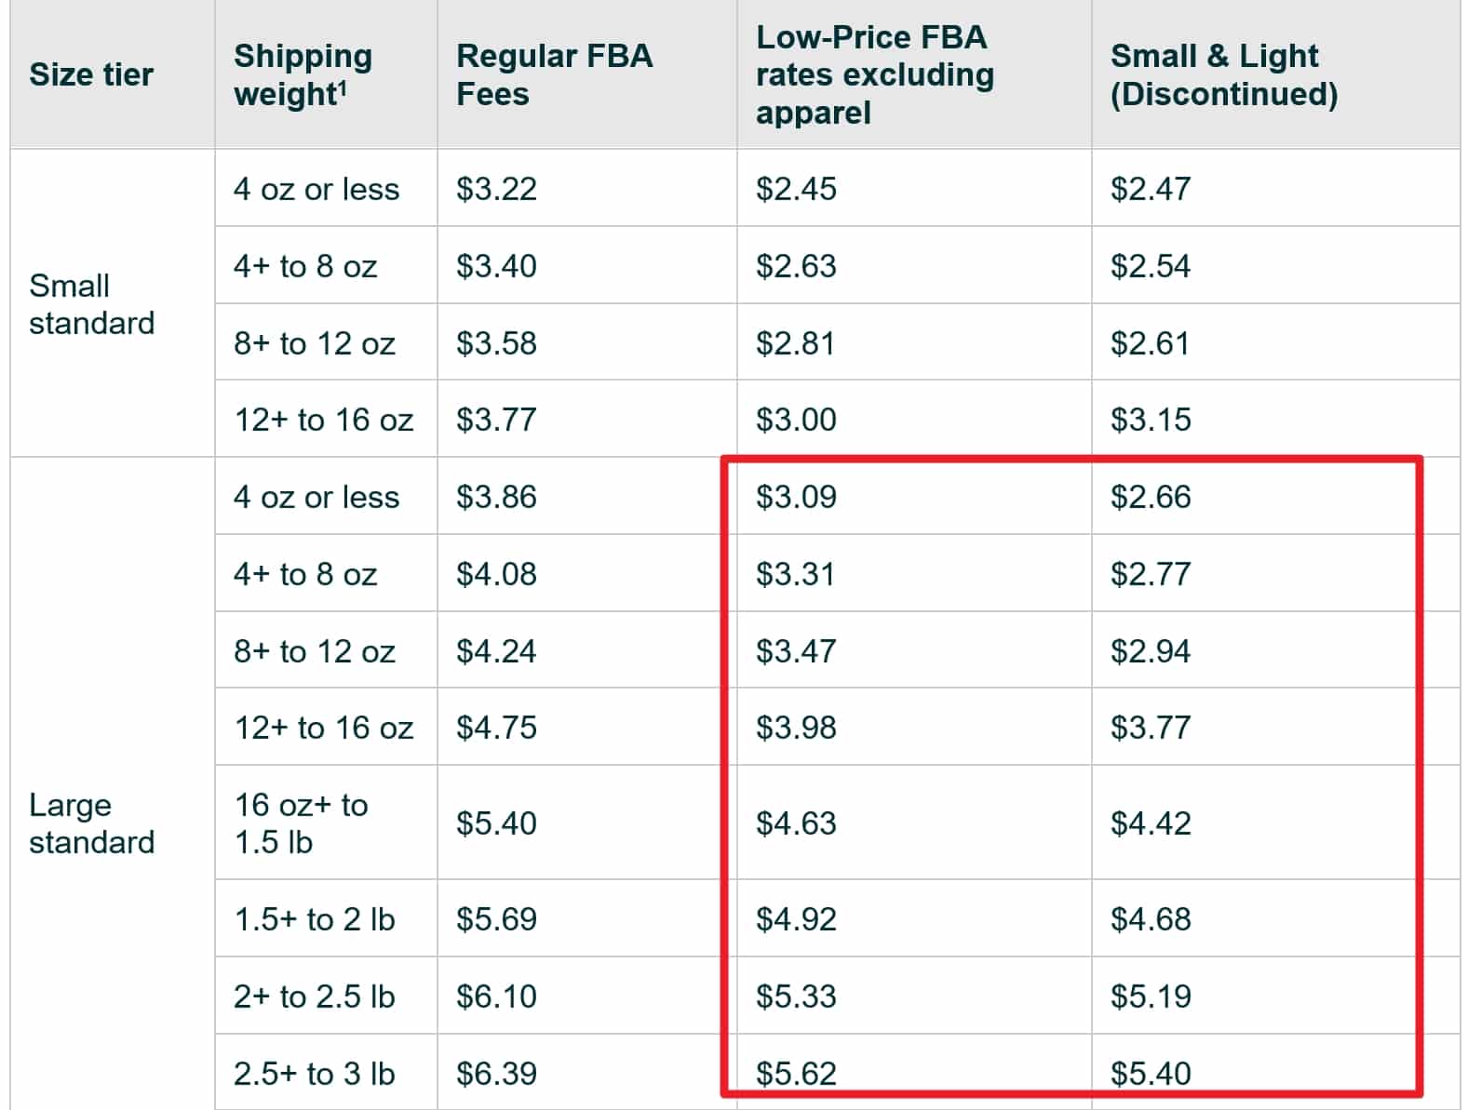The width and height of the screenshot is (1468, 1110).
Task: Select Small & Light (Discontinued) header
Action: coord(1275,74)
